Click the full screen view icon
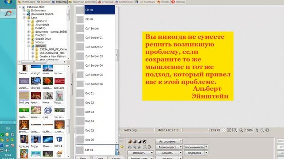Image resolution: width=284 pixels, height=159 pixels. click(229, 130)
